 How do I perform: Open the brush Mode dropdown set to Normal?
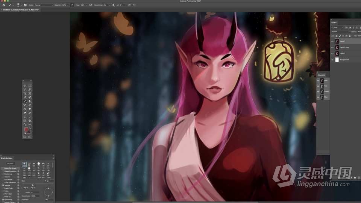point(44,5)
